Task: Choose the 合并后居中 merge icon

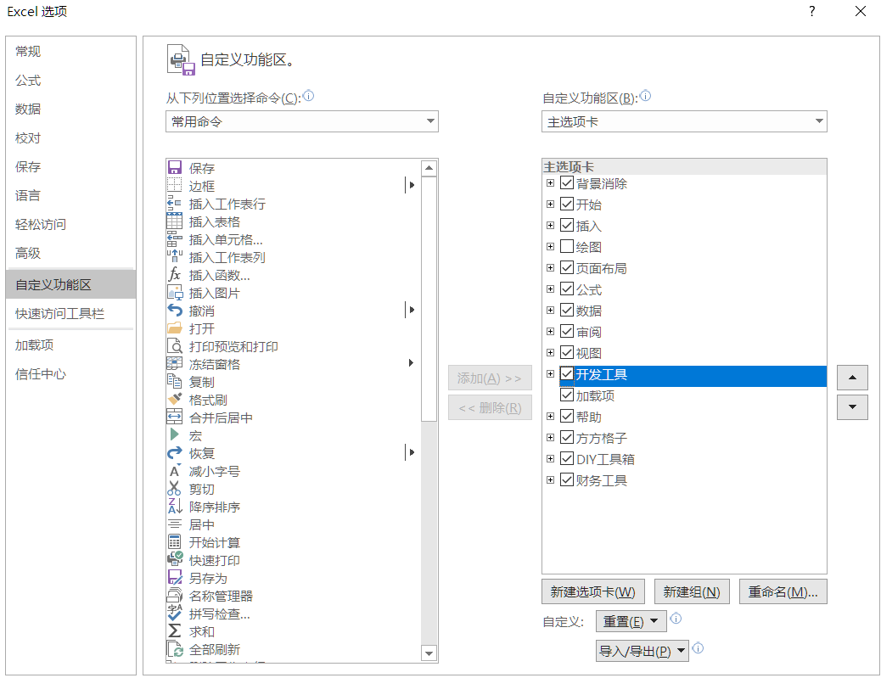Action: [x=175, y=417]
